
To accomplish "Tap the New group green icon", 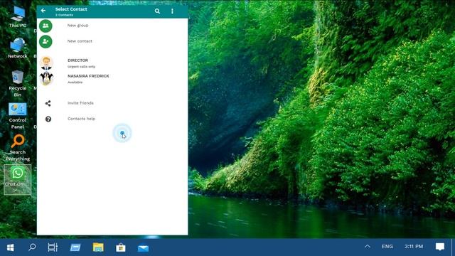I will 45,26.
